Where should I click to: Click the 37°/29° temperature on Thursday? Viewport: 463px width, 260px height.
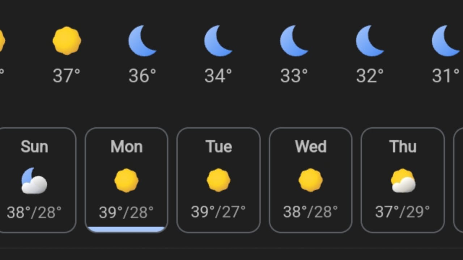pyautogui.click(x=403, y=212)
